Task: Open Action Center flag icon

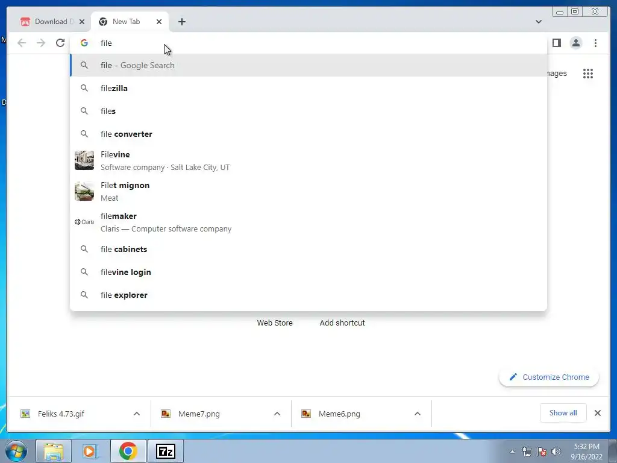Action: (x=542, y=452)
